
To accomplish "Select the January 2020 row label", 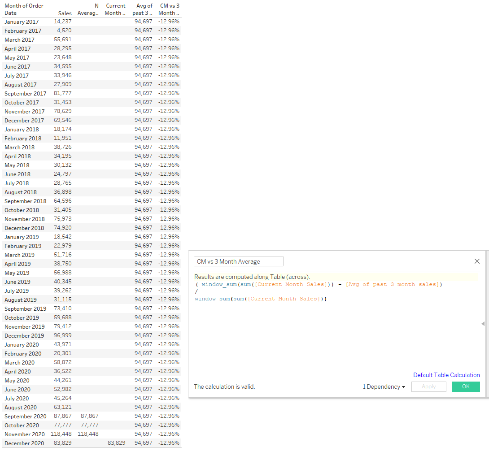I will pos(22,345).
